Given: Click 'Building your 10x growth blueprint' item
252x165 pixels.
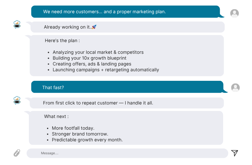Looking at the screenshot, I should click(89, 58).
